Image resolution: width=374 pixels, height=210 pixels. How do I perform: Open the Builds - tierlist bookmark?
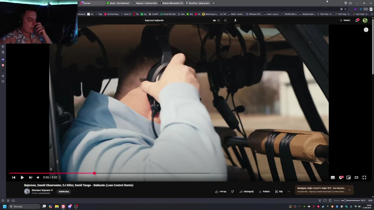tap(236, 14)
